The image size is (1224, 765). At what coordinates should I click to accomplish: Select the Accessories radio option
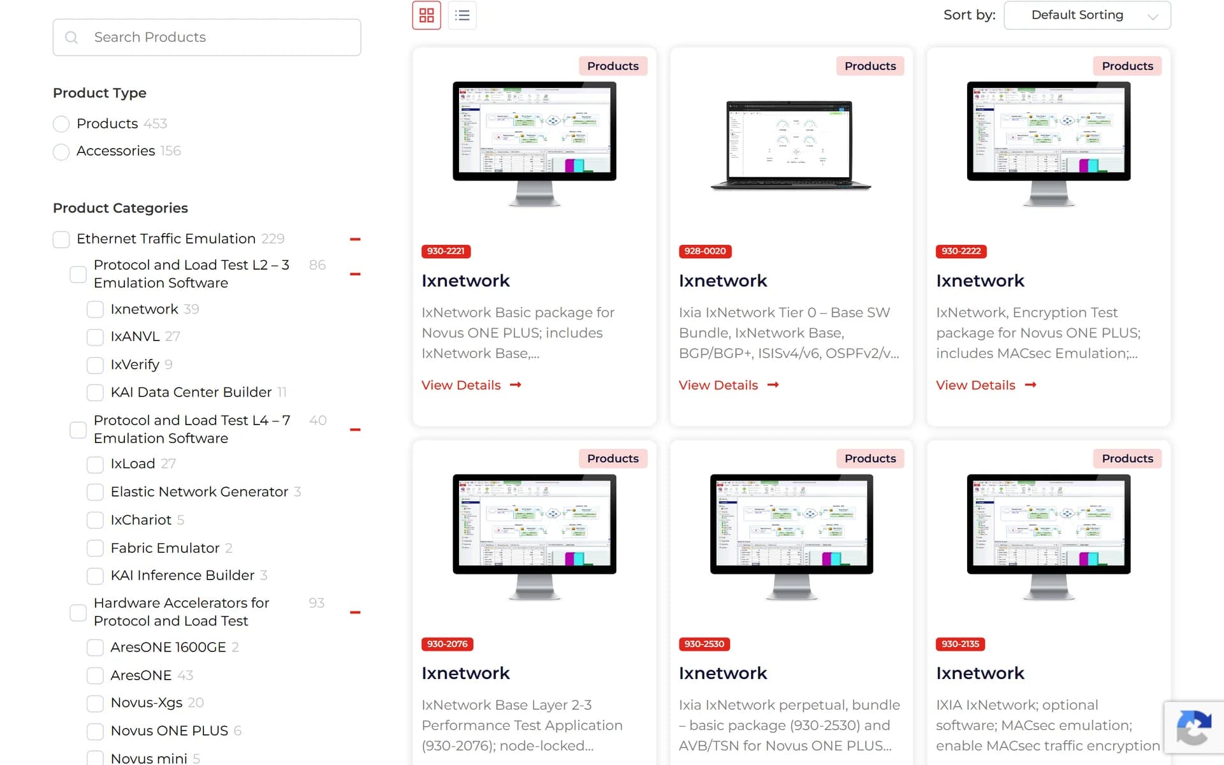tap(61, 152)
